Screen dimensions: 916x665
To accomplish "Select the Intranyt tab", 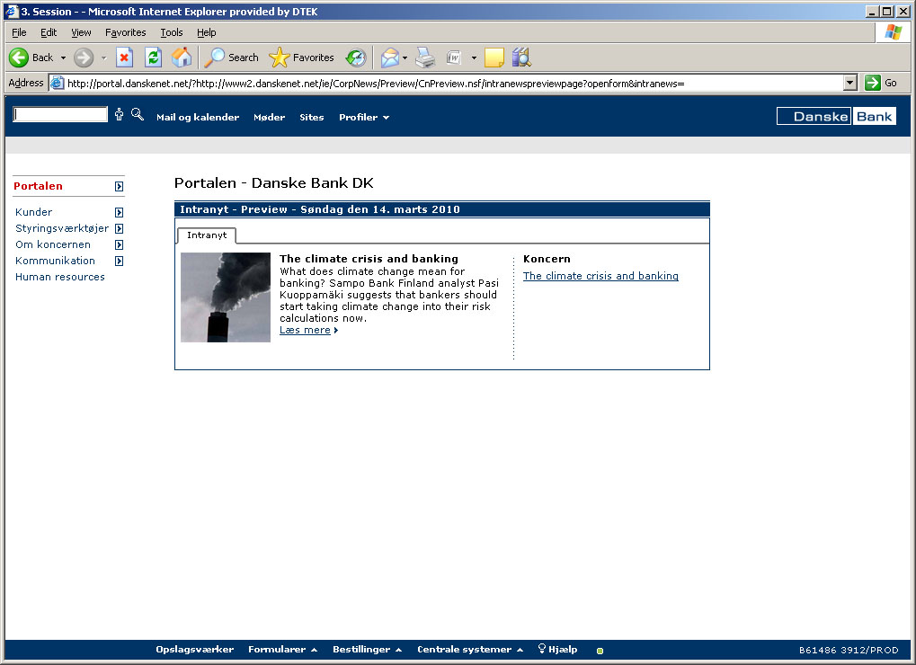I will pyautogui.click(x=207, y=235).
